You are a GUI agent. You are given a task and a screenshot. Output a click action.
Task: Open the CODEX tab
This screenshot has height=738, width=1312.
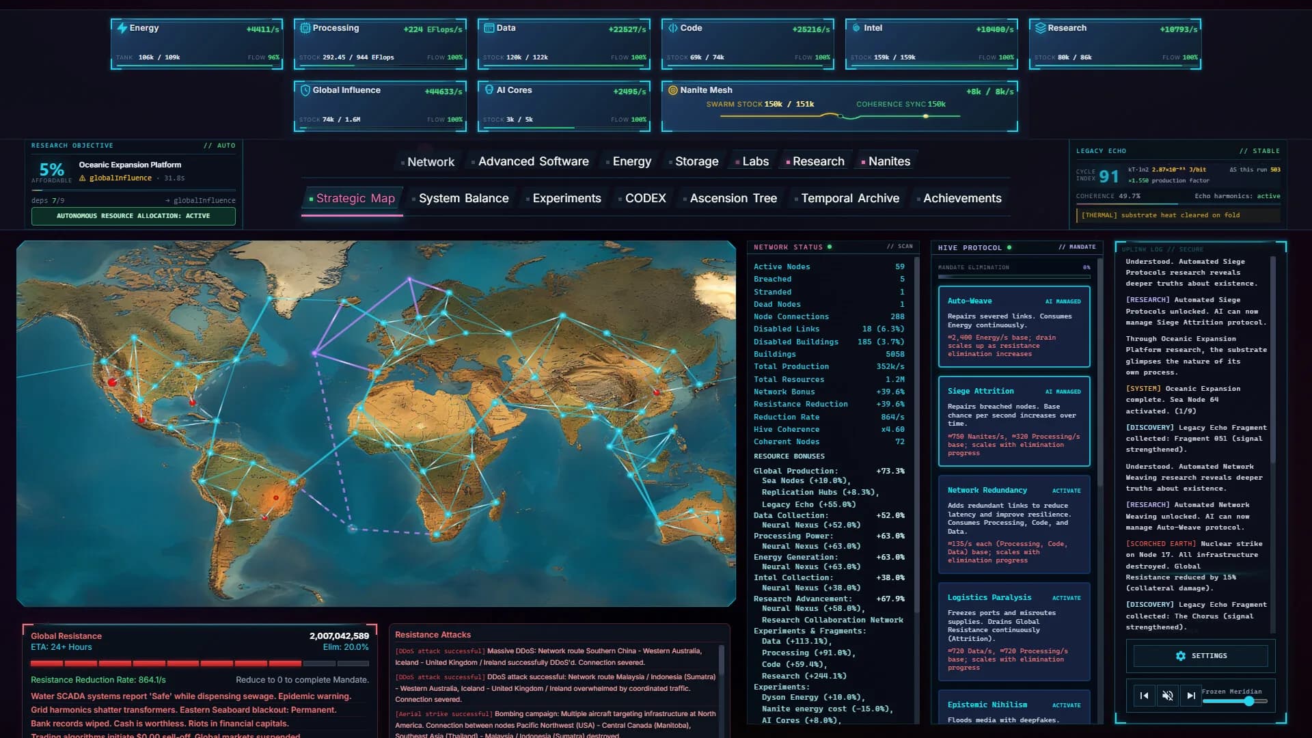tap(642, 199)
